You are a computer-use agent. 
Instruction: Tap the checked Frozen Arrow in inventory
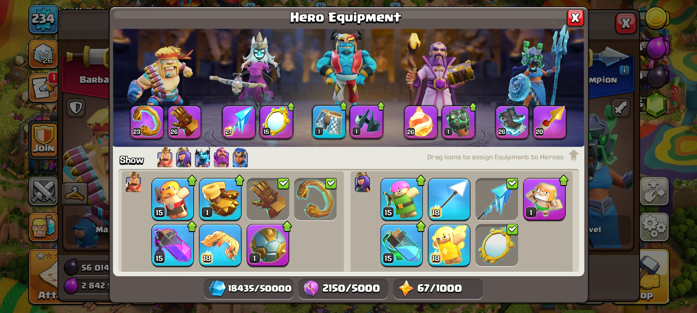pos(497,199)
